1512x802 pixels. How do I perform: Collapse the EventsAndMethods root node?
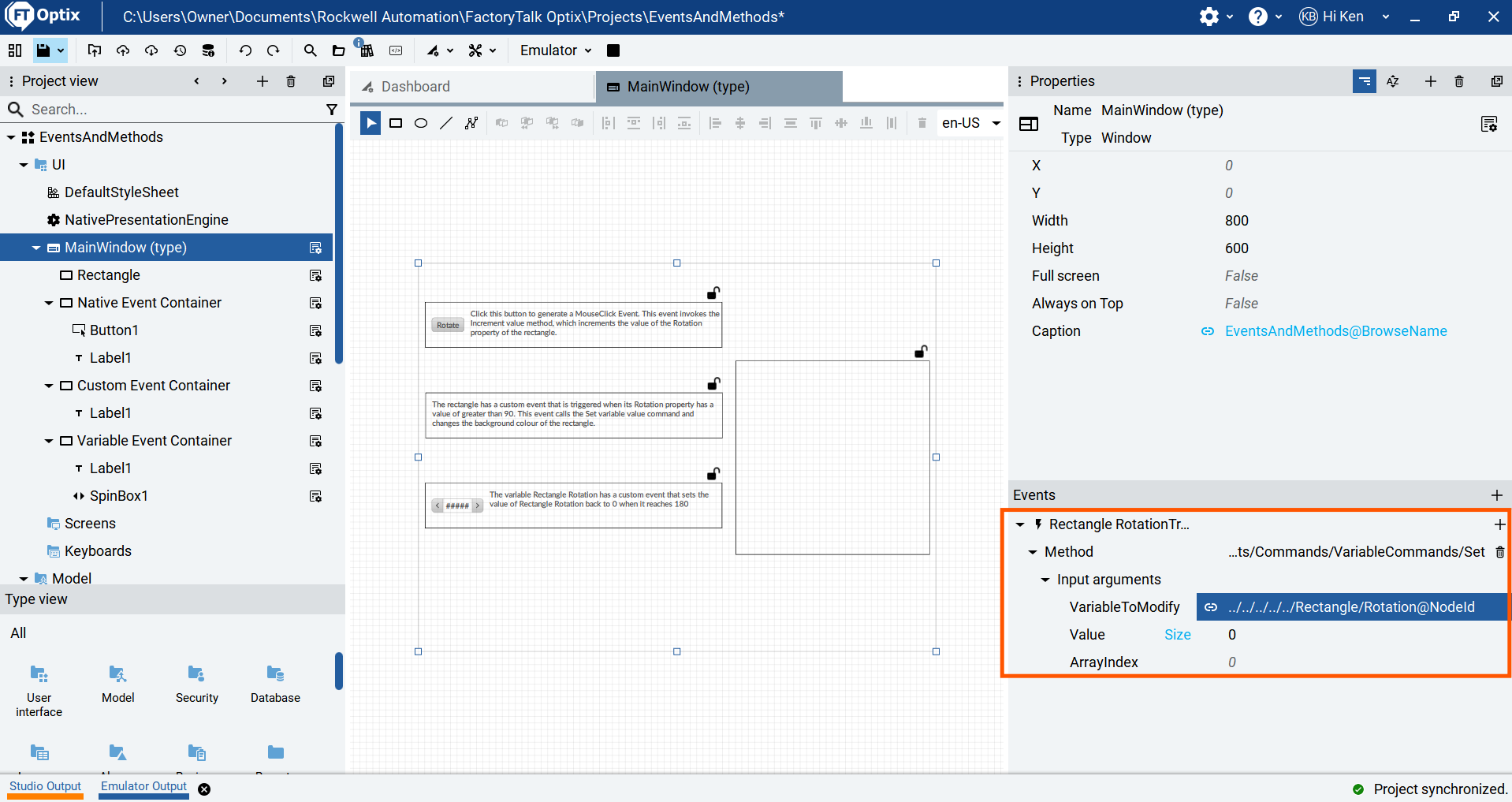(x=11, y=137)
